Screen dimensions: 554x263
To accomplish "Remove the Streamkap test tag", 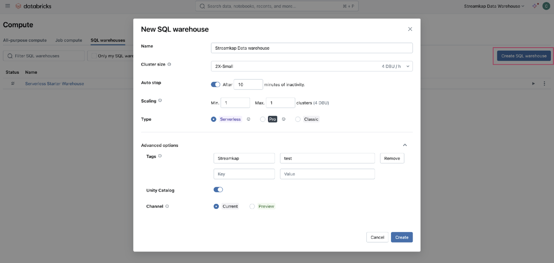I will pyautogui.click(x=392, y=158).
